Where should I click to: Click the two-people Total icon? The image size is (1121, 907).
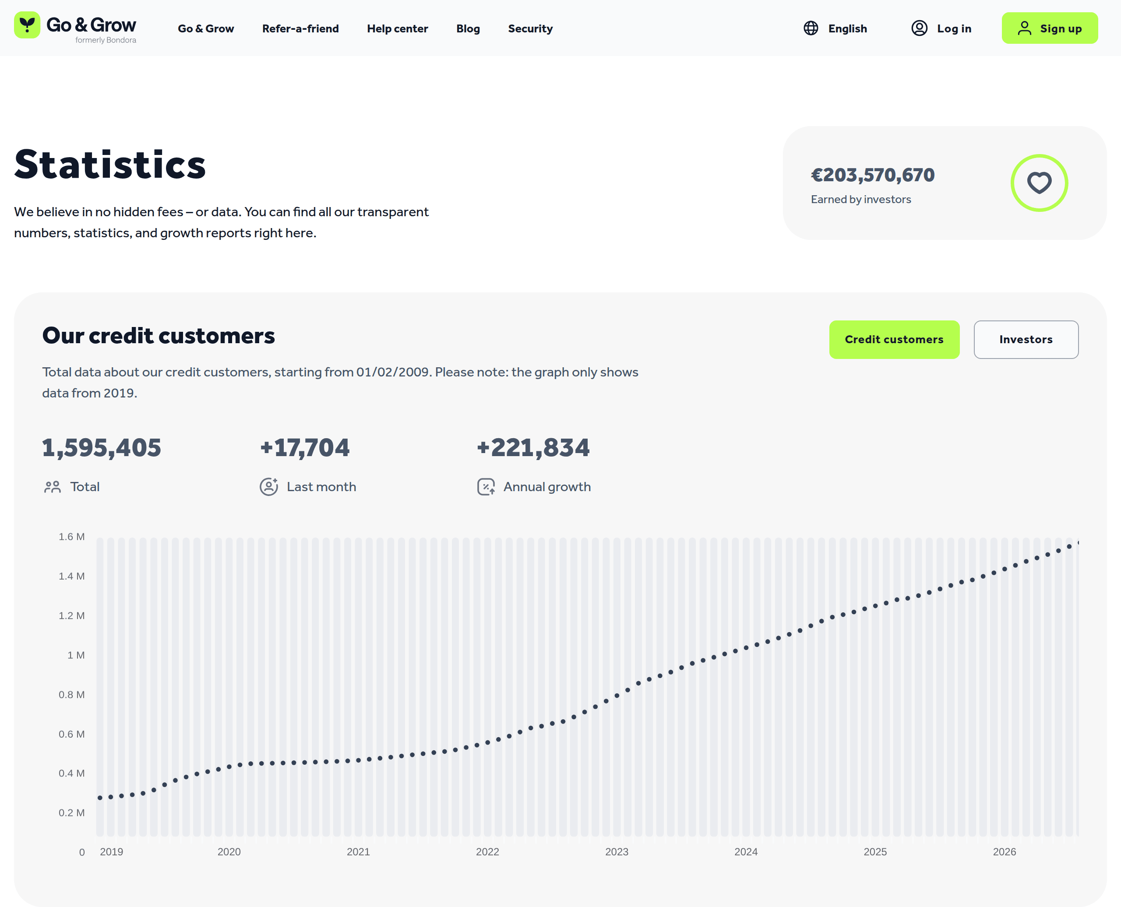pyautogui.click(x=52, y=487)
